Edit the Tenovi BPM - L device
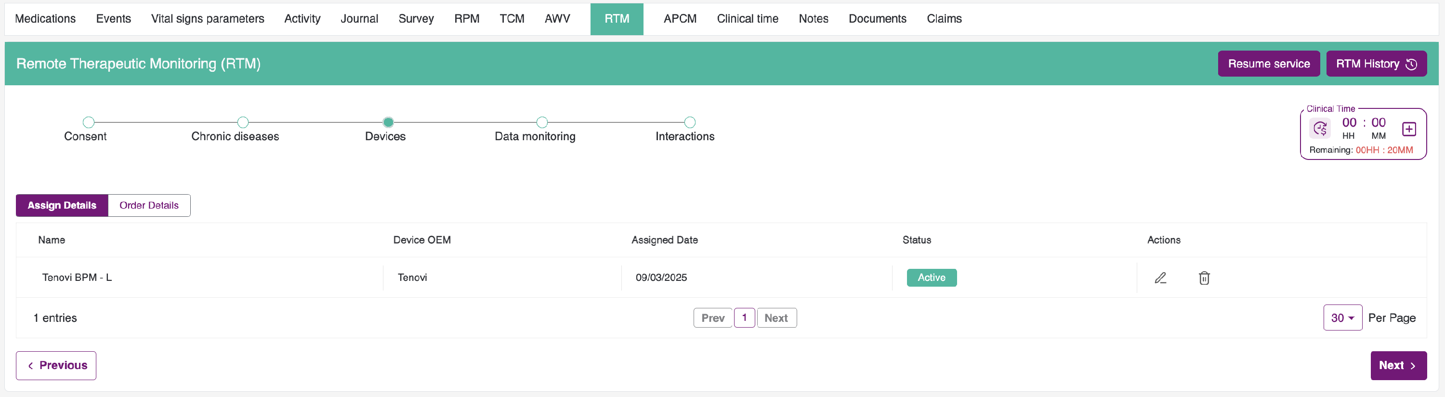1445x397 pixels. 1161,278
